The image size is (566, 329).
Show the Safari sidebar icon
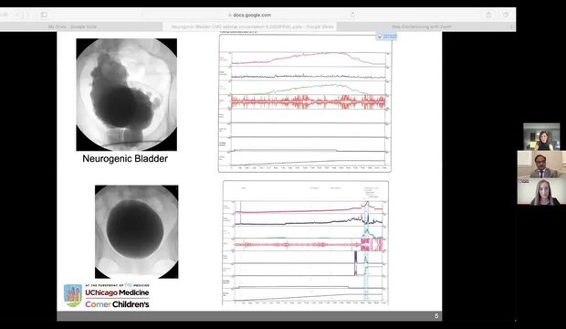click(44, 15)
